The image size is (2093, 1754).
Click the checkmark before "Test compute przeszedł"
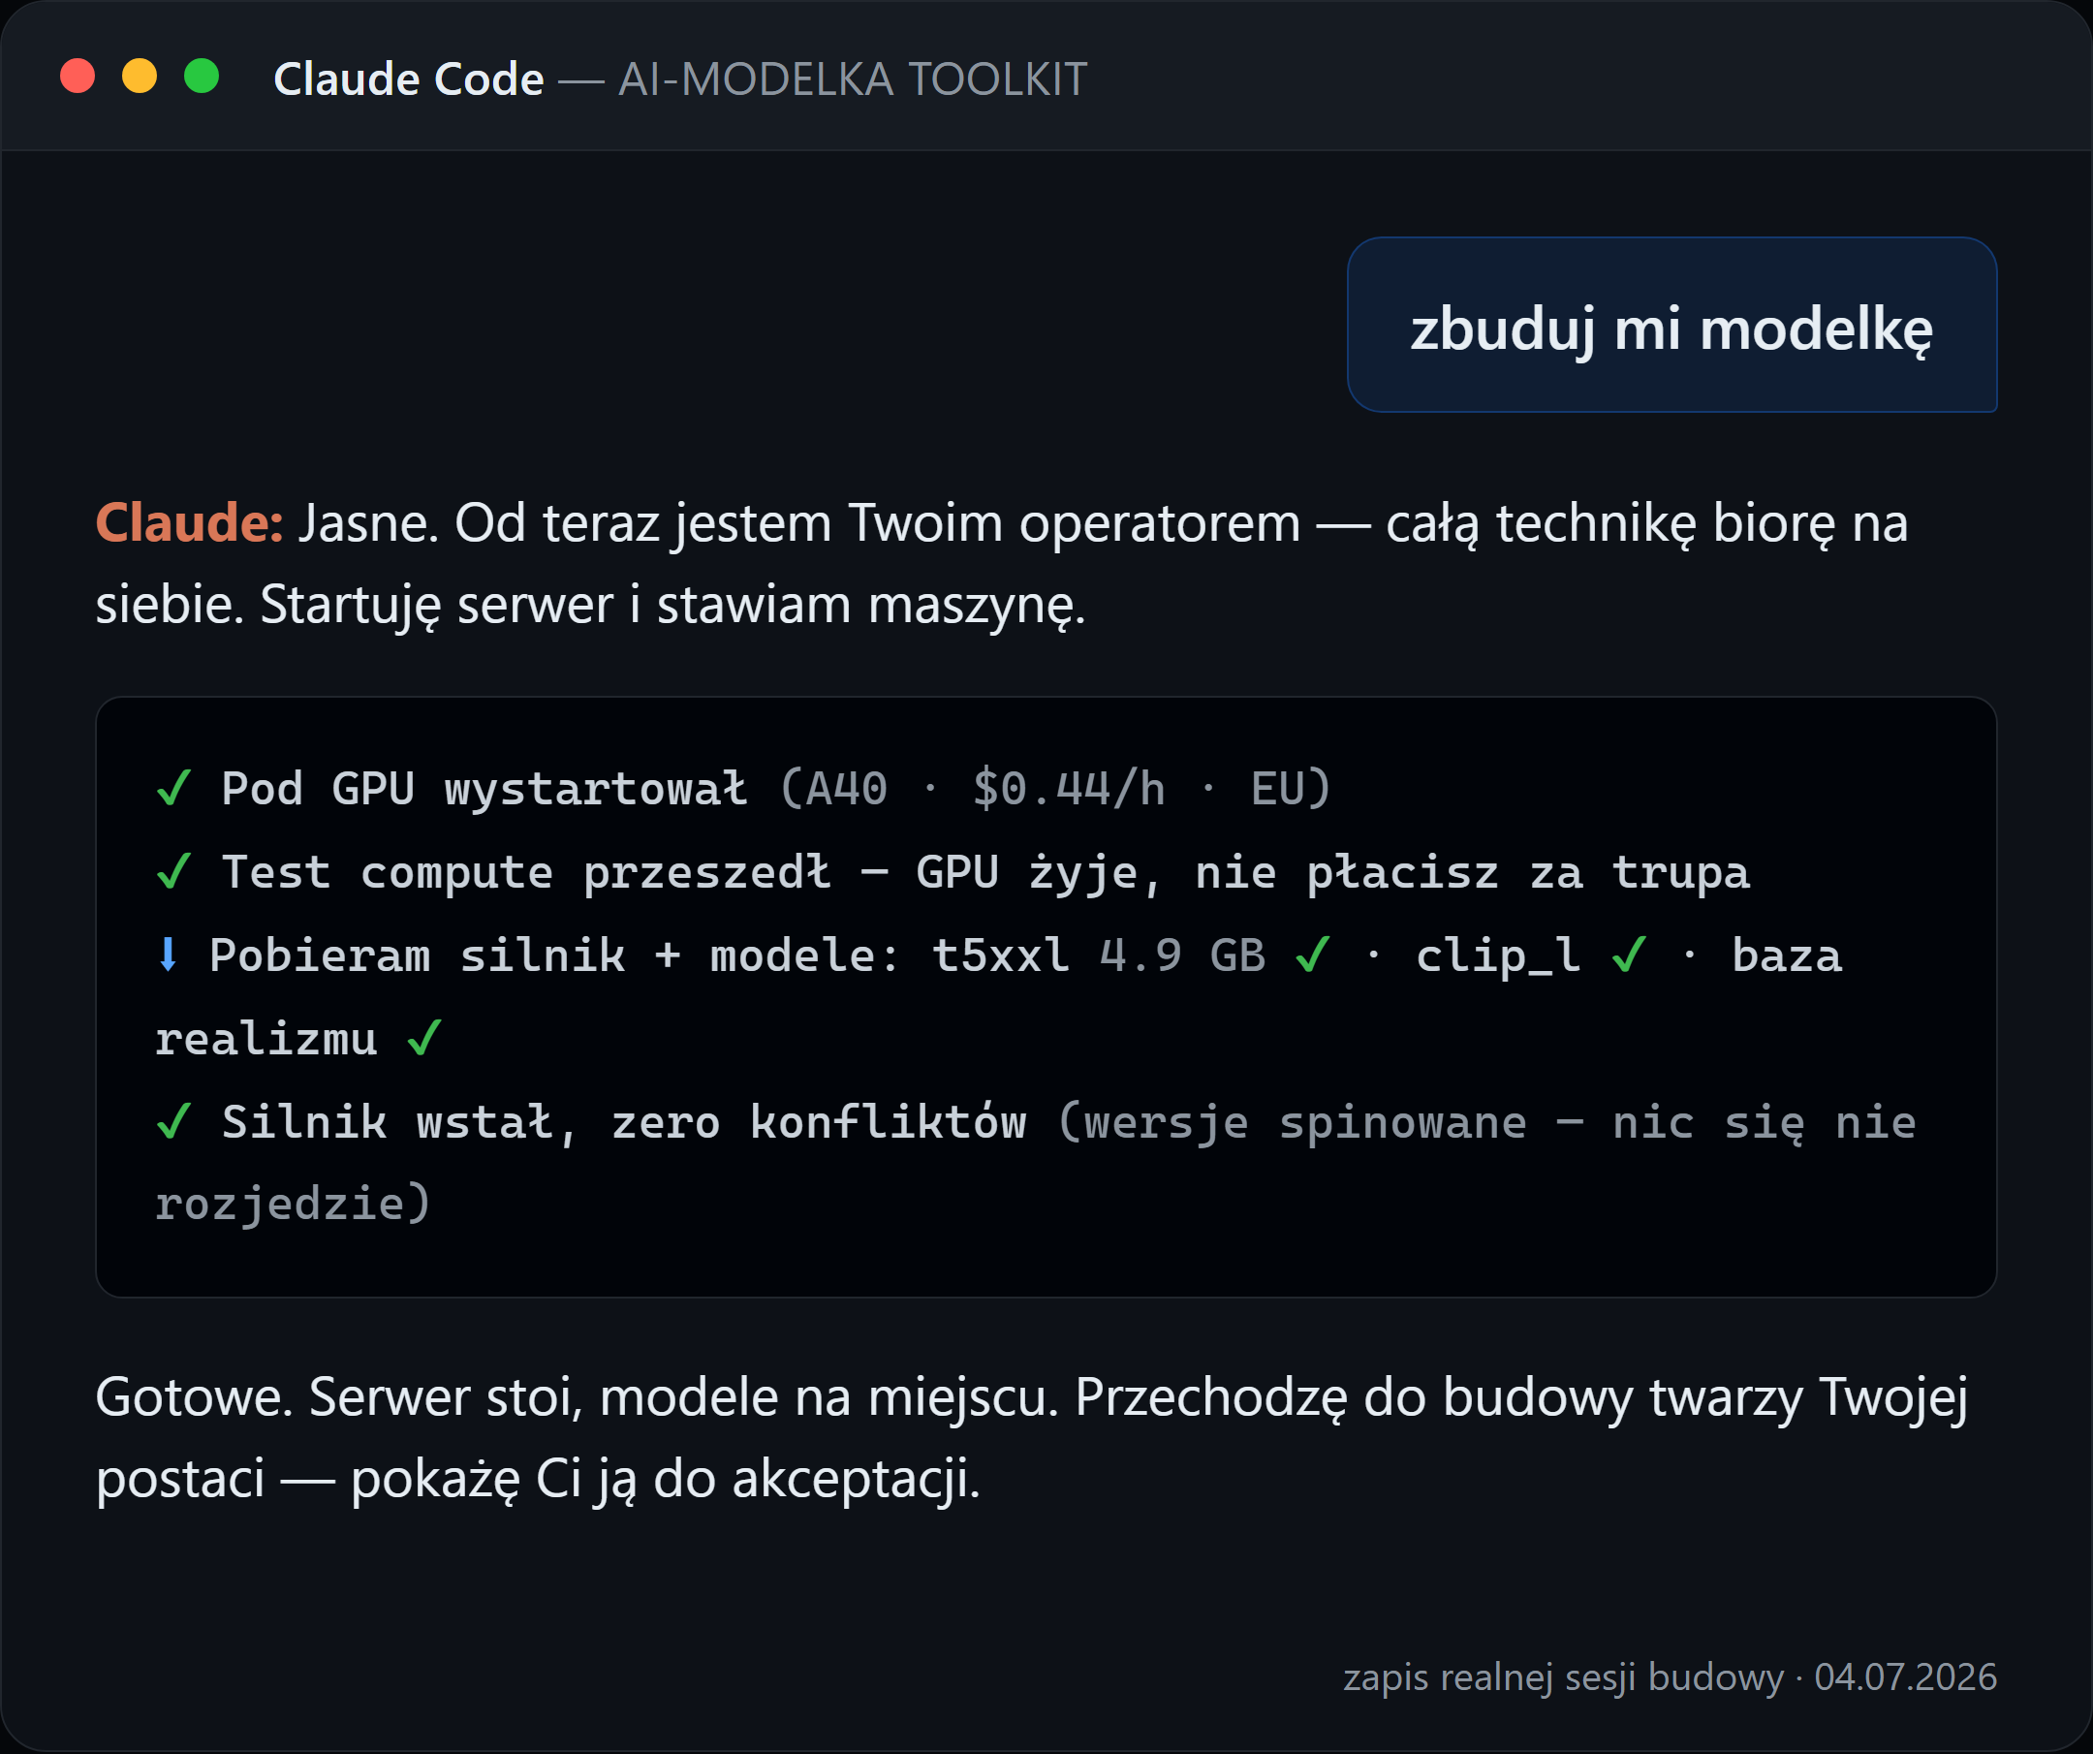pos(173,872)
